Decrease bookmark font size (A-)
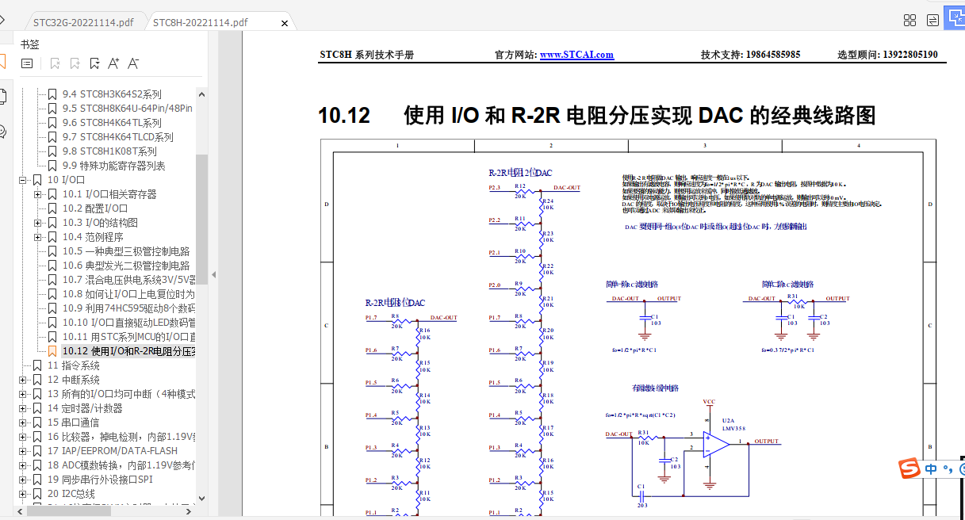The height and width of the screenshot is (520, 965). click(x=133, y=63)
